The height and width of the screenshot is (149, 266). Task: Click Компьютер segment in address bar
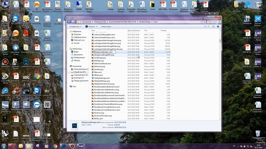point(86,22)
